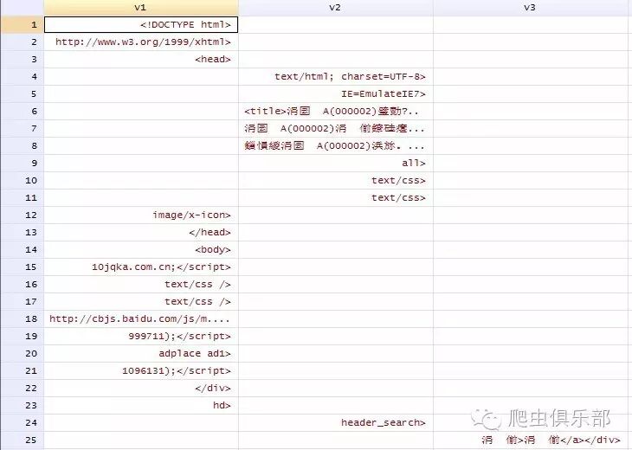This screenshot has width=632, height=450.
Task: Click cell with http://www.w3.org/1999/xhtml>
Action: pos(140,42)
